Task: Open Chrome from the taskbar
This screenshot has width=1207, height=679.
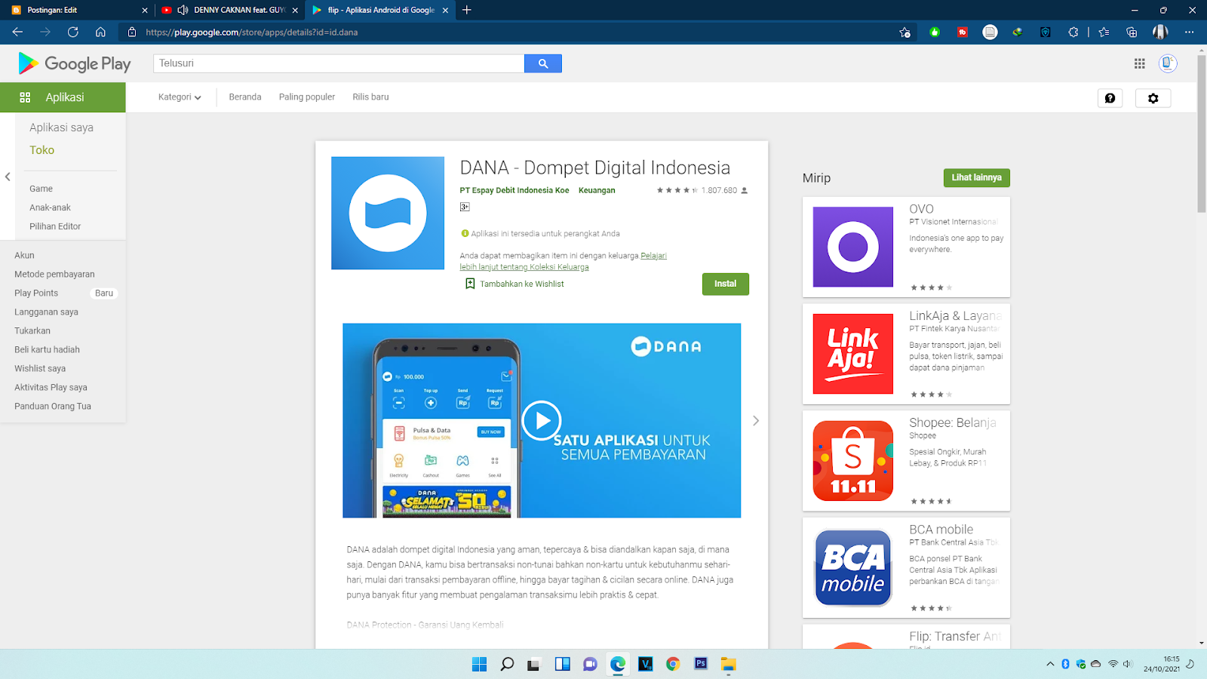Action: (673, 664)
